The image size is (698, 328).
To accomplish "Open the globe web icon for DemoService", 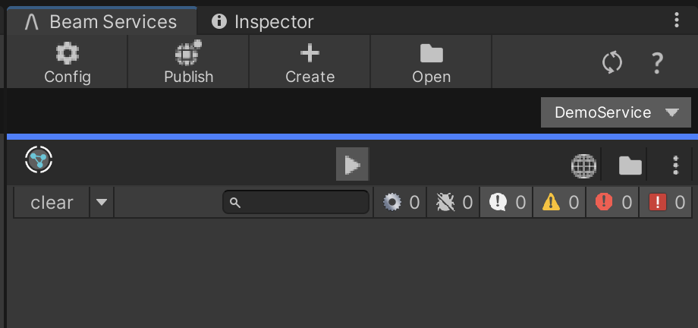I will point(583,166).
